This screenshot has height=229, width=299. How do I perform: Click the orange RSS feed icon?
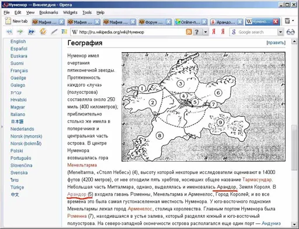189,32
